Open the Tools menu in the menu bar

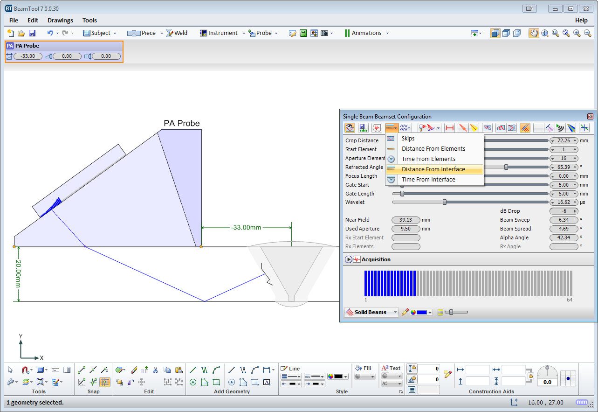point(89,20)
